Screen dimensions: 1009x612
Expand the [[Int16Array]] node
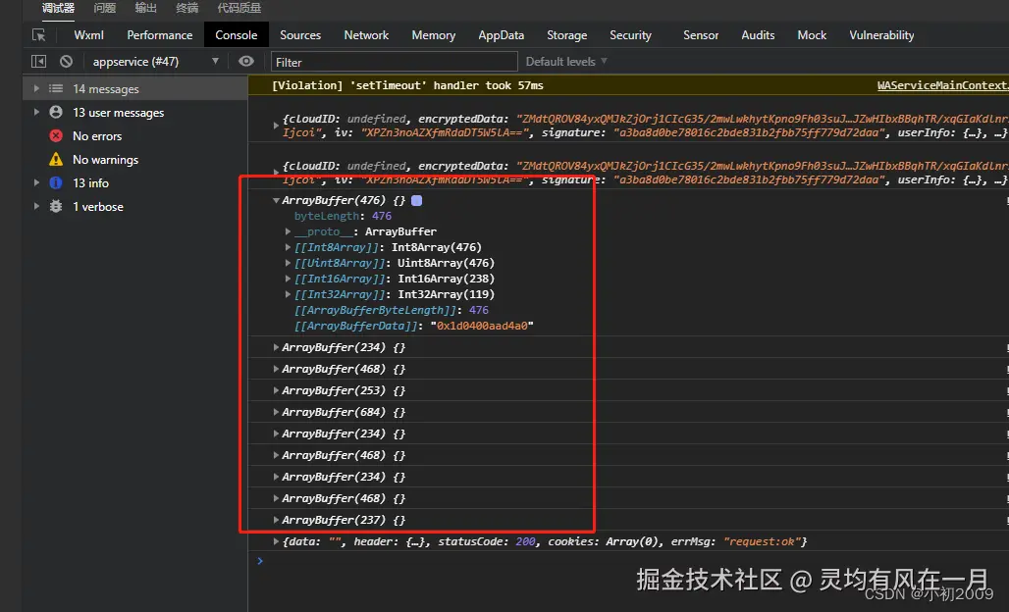(x=289, y=279)
